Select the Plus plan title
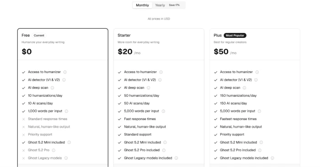 tap(218, 35)
